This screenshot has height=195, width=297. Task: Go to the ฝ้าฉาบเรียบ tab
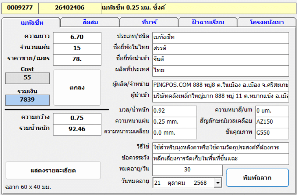(x=208, y=22)
